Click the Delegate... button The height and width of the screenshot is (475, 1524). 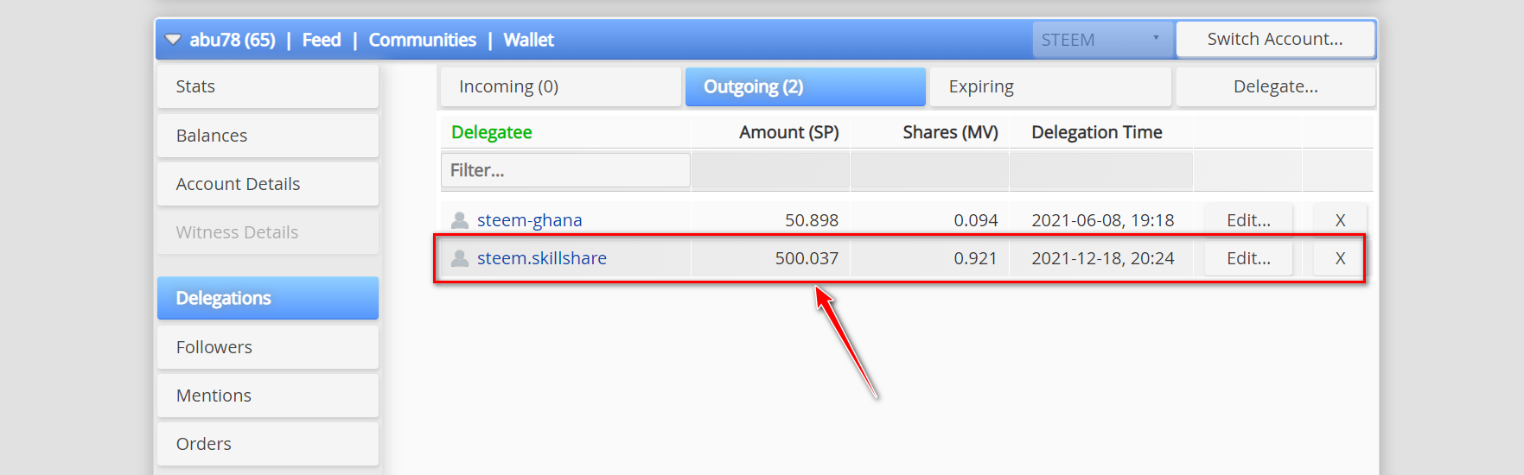point(1275,86)
